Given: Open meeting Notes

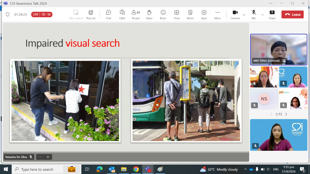Looking at the screenshot, I should (190, 14).
